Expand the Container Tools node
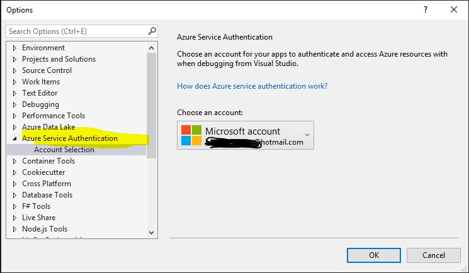469x273 pixels. click(x=14, y=162)
